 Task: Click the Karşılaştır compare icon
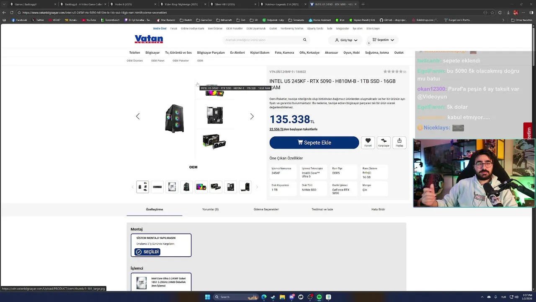384,141
